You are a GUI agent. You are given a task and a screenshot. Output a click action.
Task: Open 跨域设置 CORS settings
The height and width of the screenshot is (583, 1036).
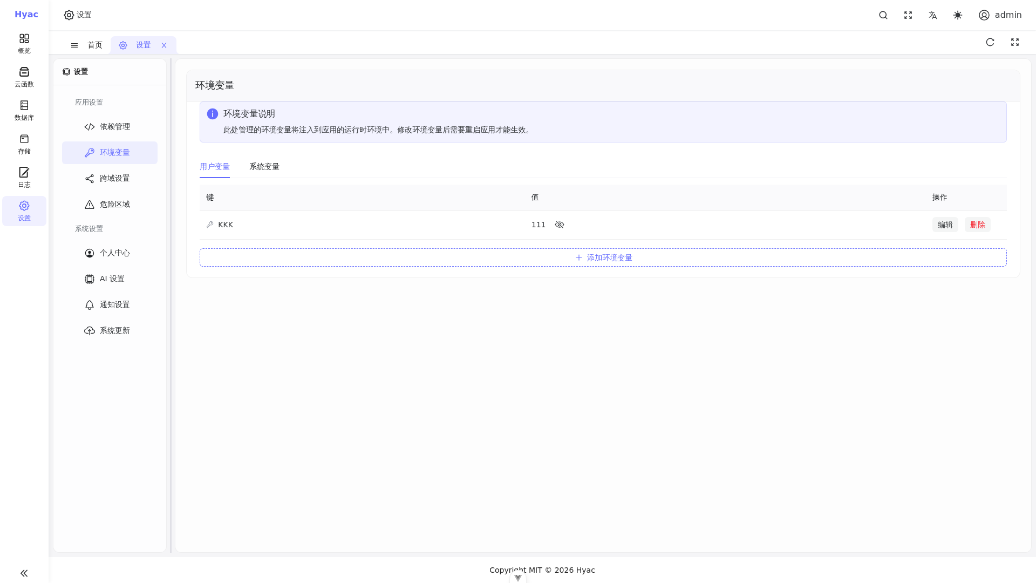110,179
